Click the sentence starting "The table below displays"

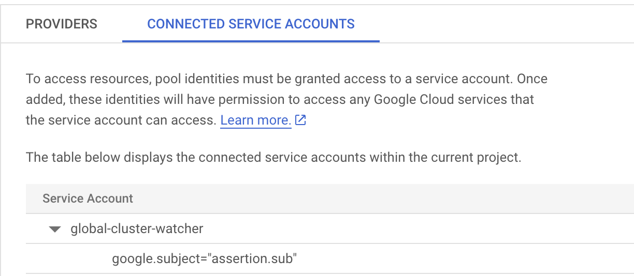pyautogui.click(x=273, y=157)
